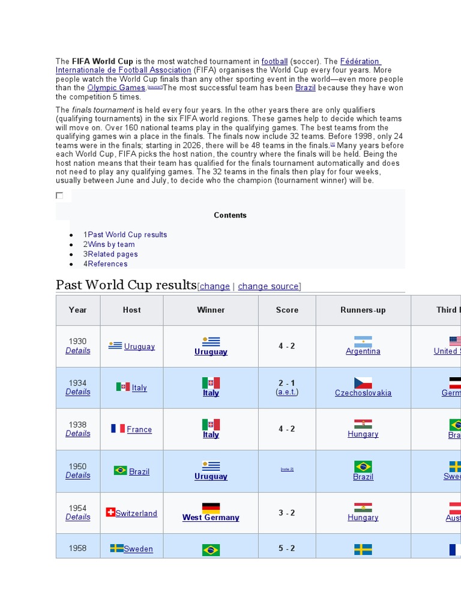Viewport: 461px width, 615px height.
Task: Click Uruguay flag in 1930 Host cell
Action: click(x=115, y=345)
